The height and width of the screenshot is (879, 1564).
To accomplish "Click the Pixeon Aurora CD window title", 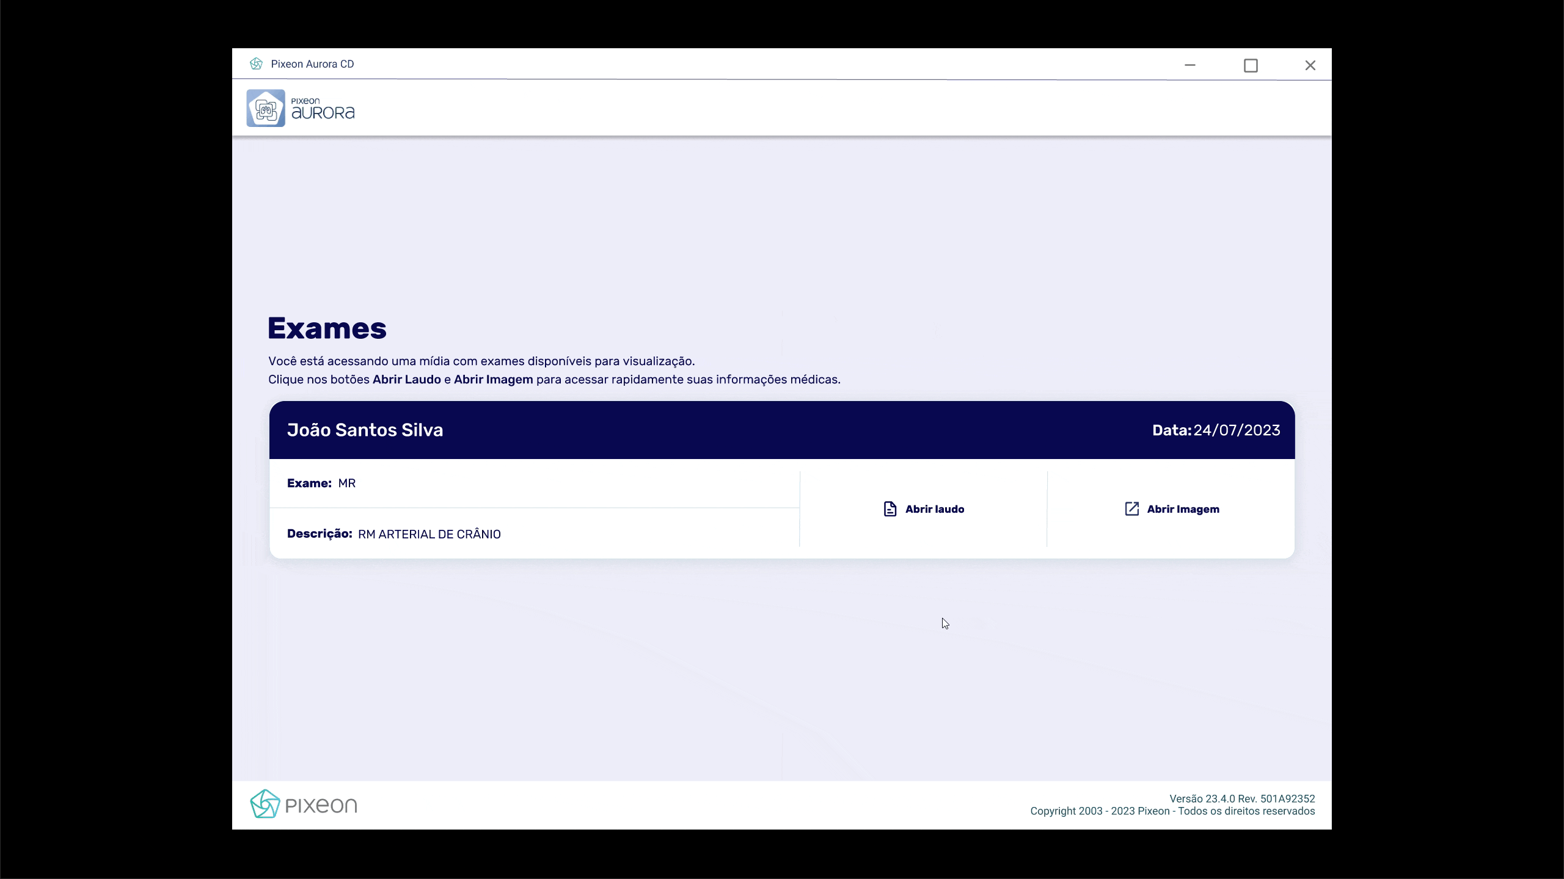I will [x=313, y=64].
